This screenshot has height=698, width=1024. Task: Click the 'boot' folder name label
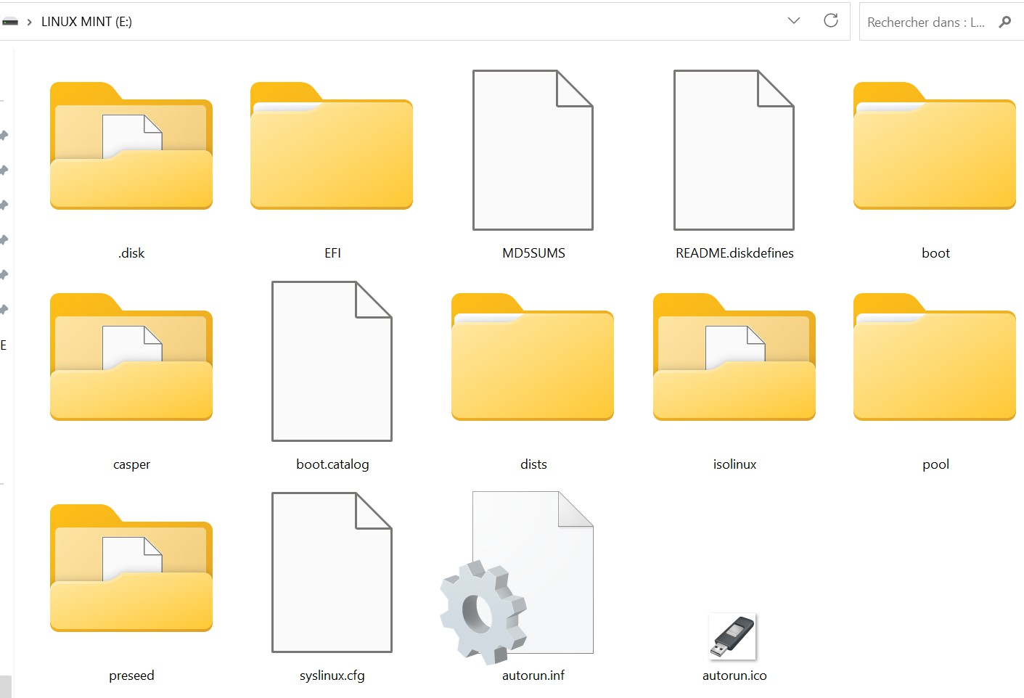coord(935,253)
